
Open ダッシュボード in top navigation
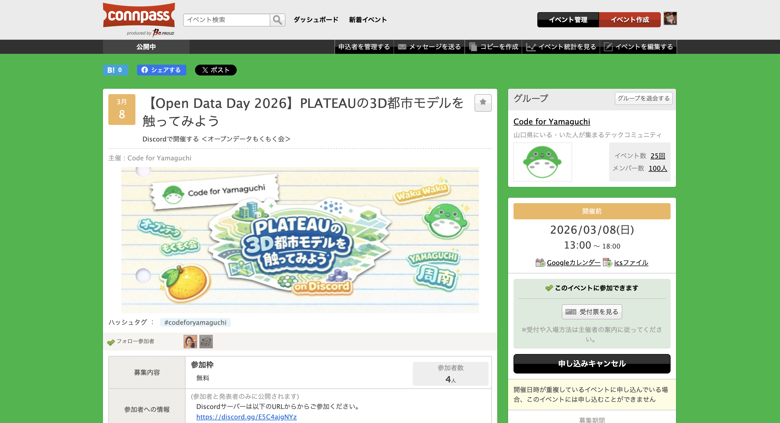point(316,20)
